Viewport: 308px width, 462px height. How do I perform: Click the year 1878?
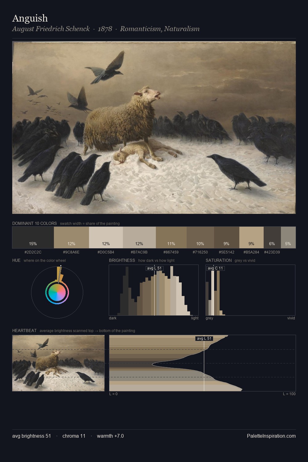105,29
